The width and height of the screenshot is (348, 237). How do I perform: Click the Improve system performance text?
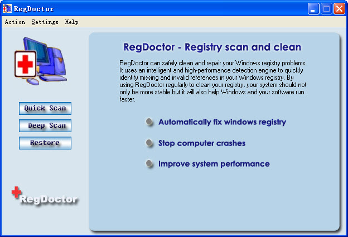coord(214,164)
